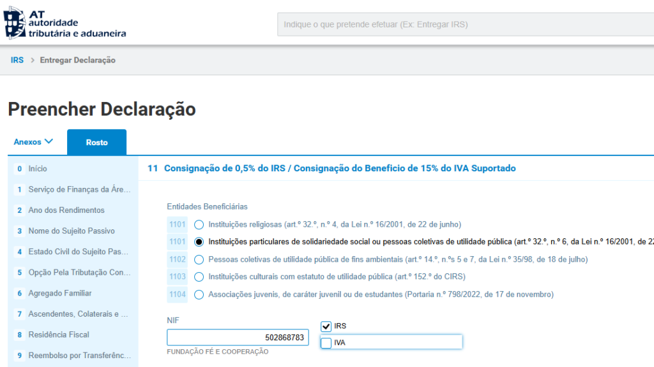The image size is (654, 367).
Task: Open the IRS breadcrumb link
Action: (17, 60)
